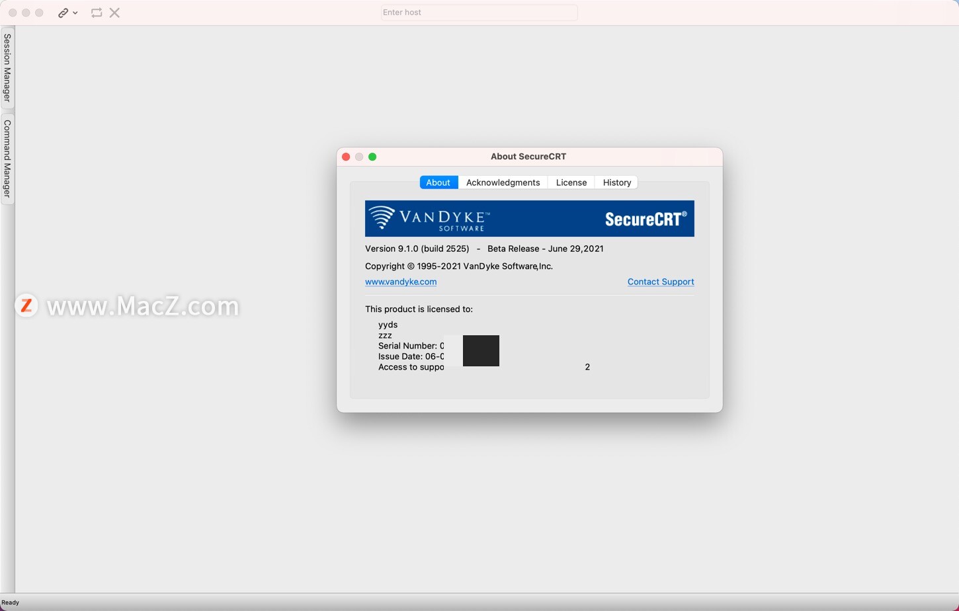
Task: Click the green zoom button on About dialog
Action: (x=372, y=157)
